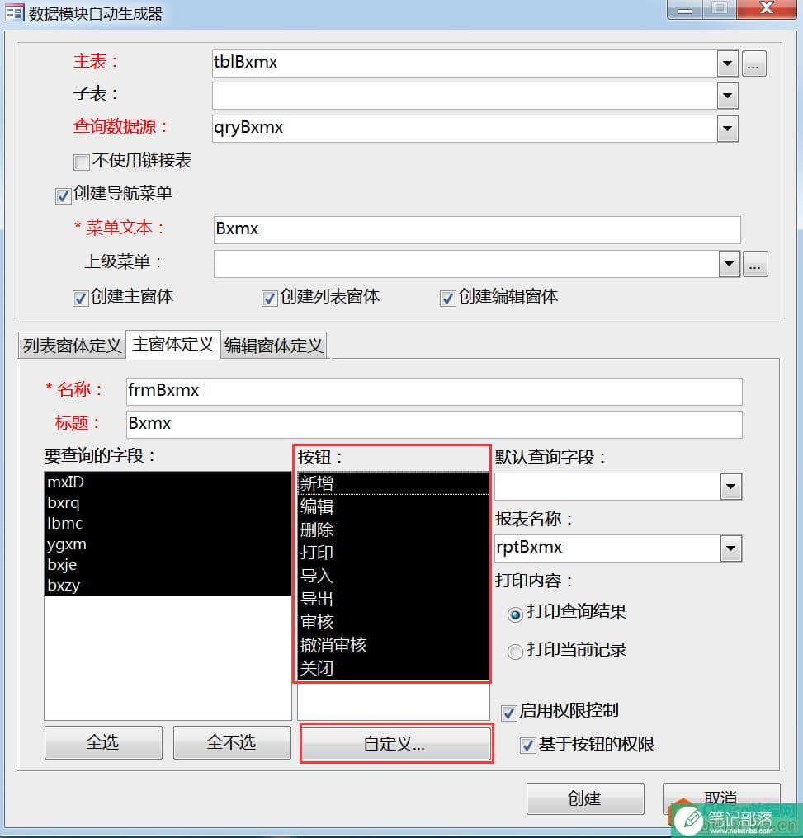Expand the 上级菜单 dropdown arrow
Viewport: 803px width, 838px height.
coord(730,264)
